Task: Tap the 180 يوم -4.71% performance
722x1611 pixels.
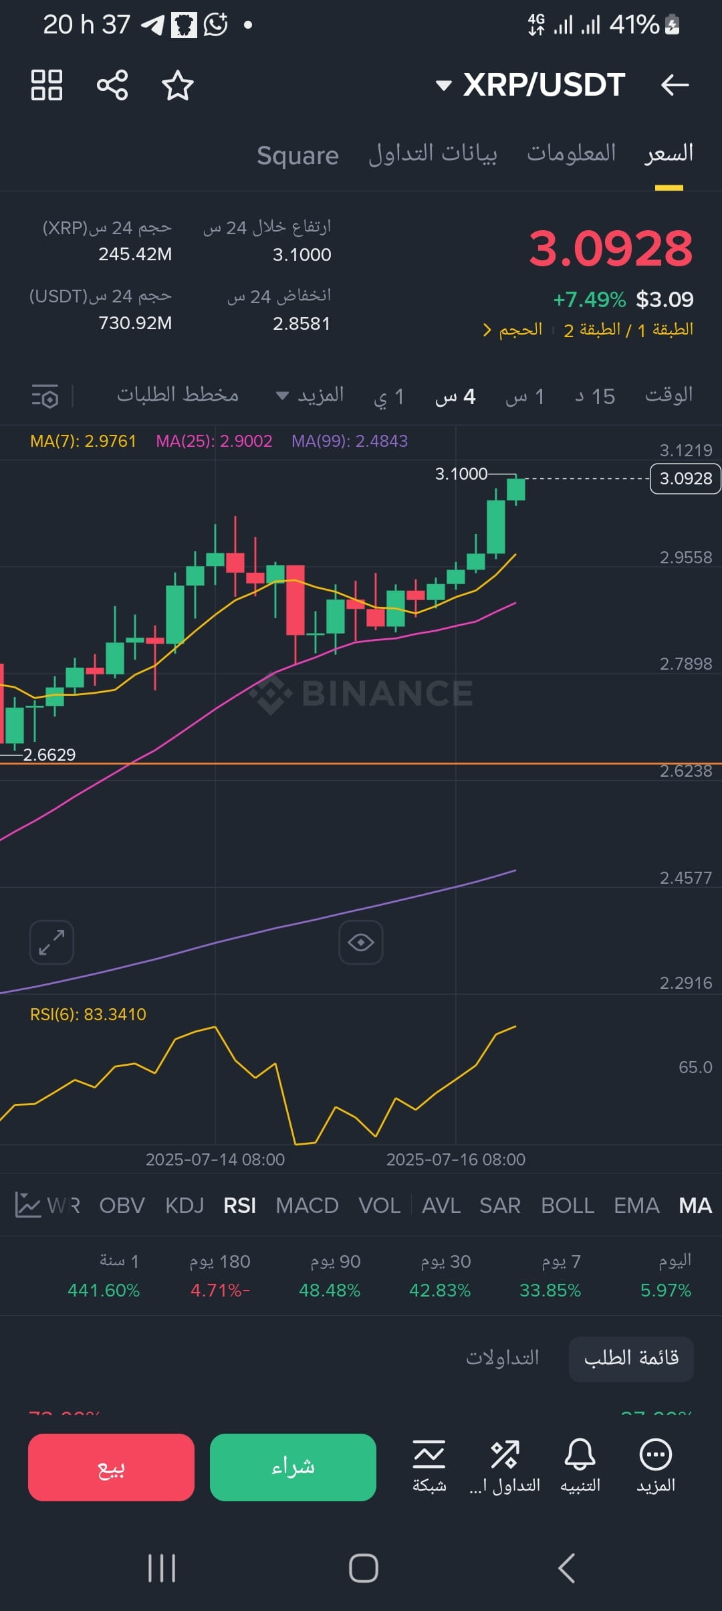Action: click(x=220, y=1276)
